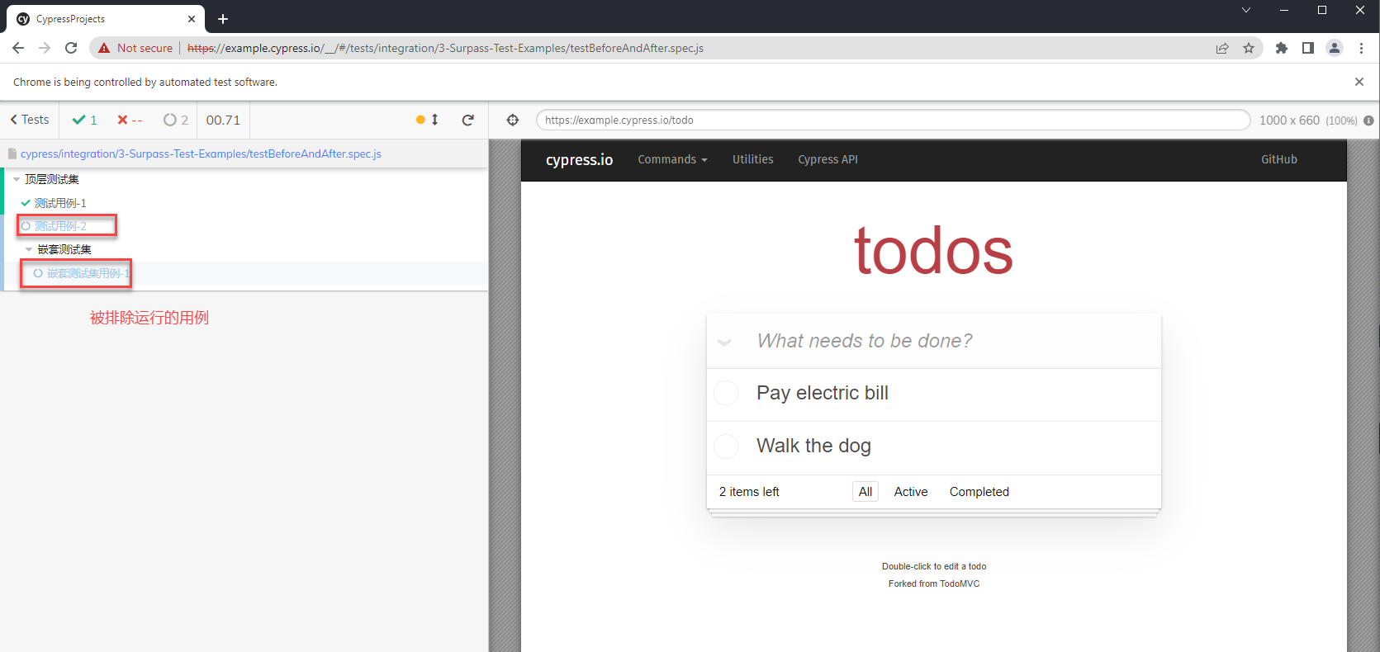Mark 'Walk the dog' as completed
Viewport: 1380px width, 652px height.
[726, 446]
